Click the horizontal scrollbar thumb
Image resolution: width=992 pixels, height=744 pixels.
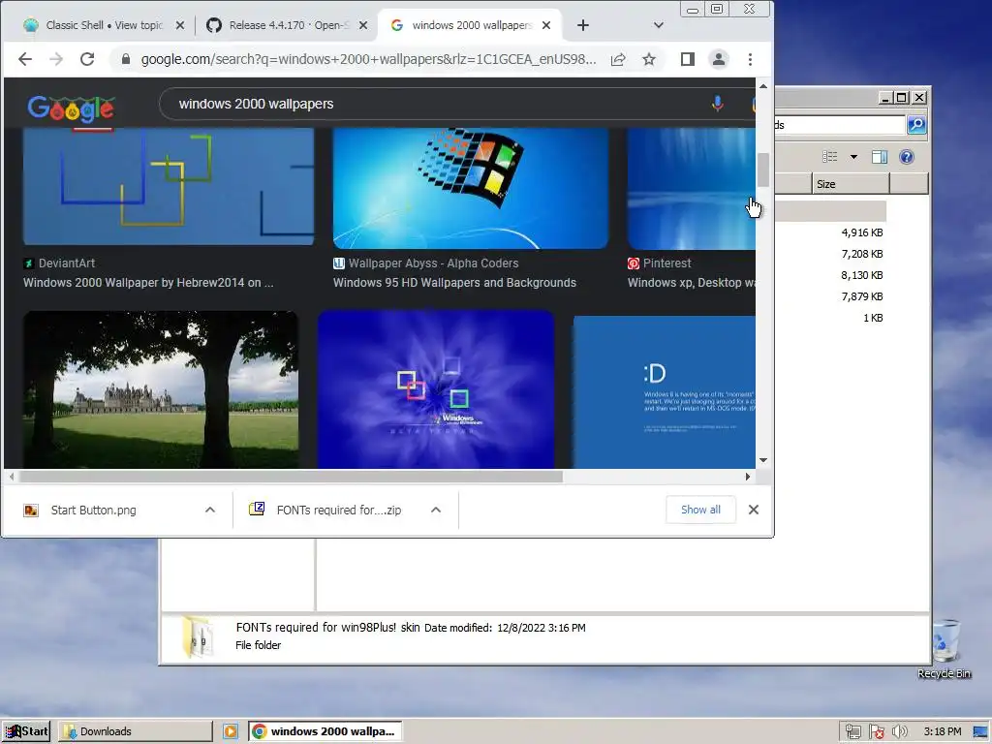[291, 477]
